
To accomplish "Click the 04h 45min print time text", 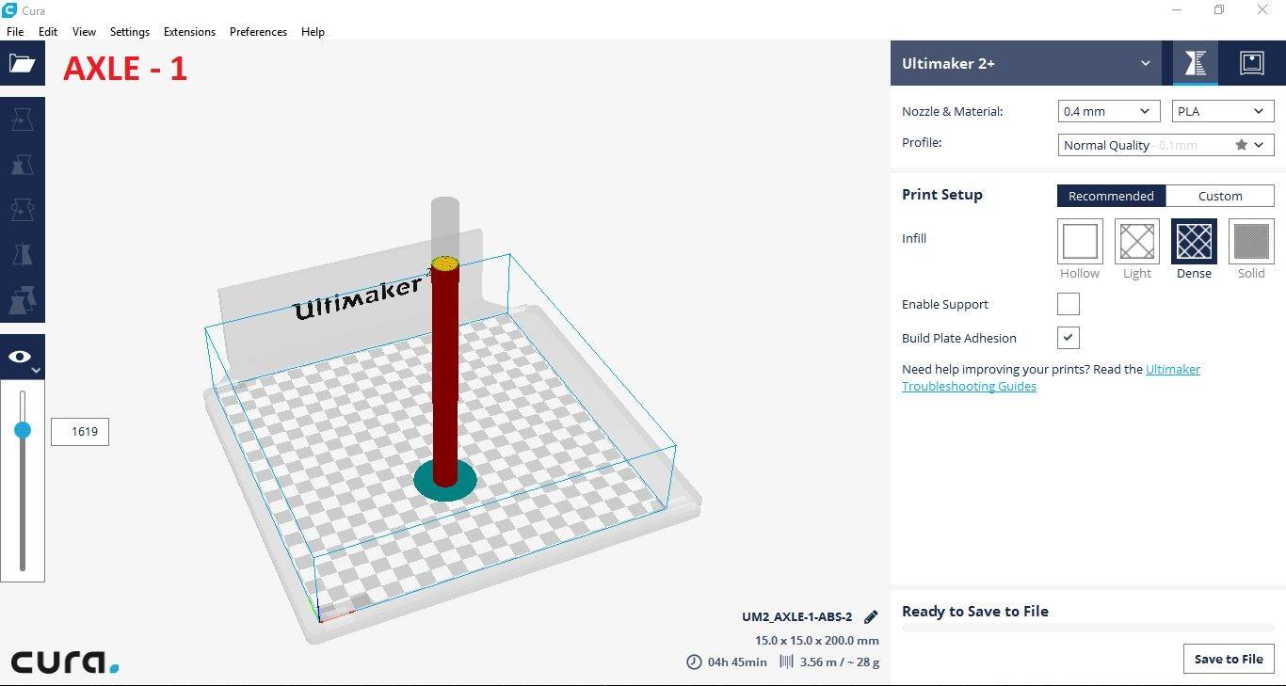I will [737, 662].
